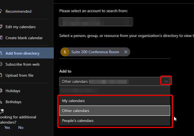Click the Suite 200 Conference Room name label
The image size is (194, 136).
[x=95, y=52]
